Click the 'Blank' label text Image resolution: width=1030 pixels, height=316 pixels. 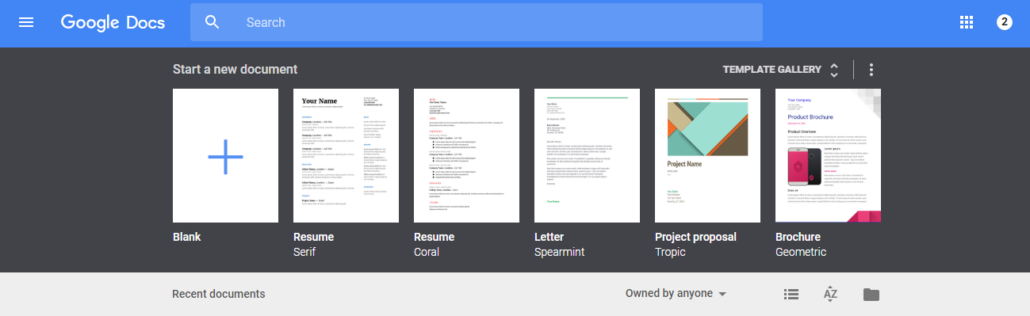tap(187, 237)
